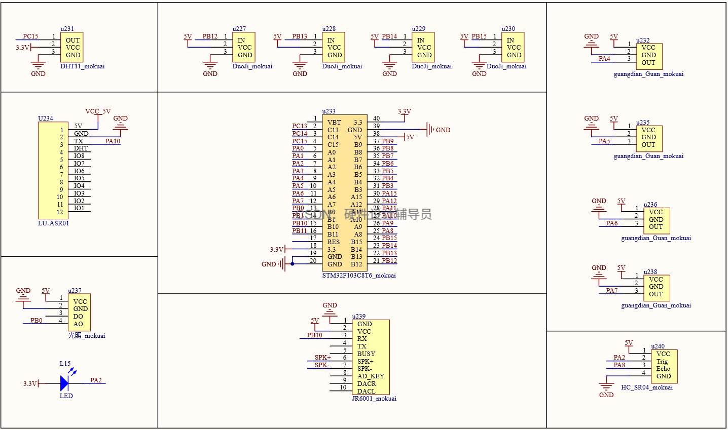Select the STM32F103C8T6_mokuai component body u233

[345, 193]
